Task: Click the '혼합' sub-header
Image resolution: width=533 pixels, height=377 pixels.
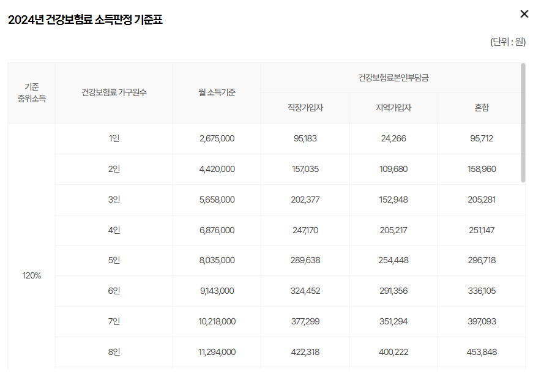Action: point(482,108)
